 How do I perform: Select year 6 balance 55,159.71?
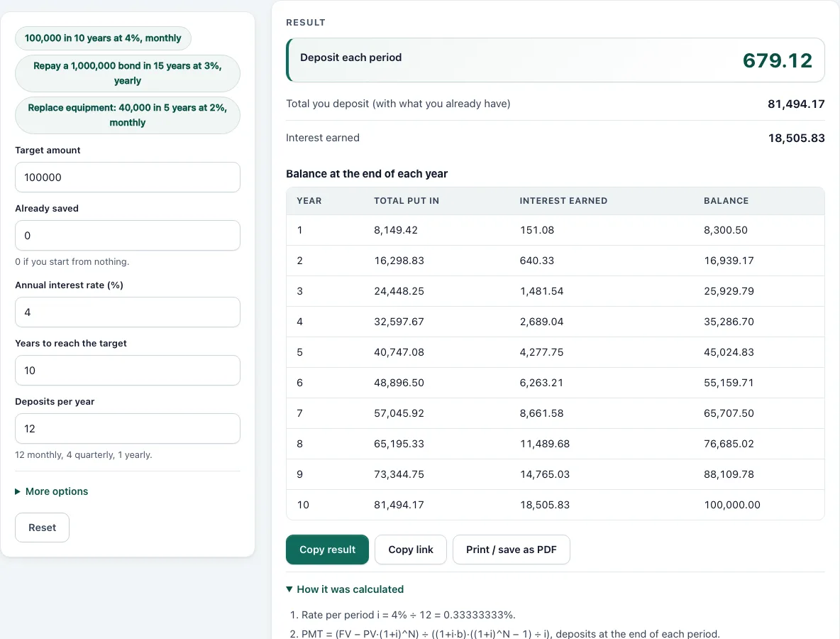[x=729, y=383]
